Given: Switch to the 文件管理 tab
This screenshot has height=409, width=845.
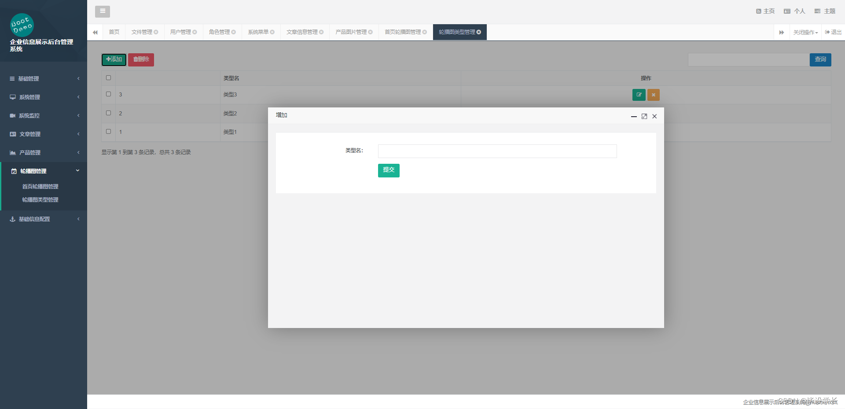Looking at the screenshot, I should pyautogui.click(x=142, y=32).
